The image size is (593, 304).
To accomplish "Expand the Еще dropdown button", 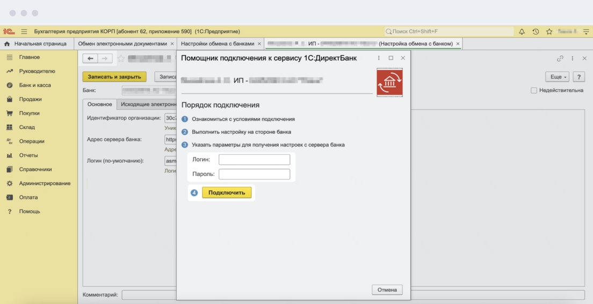I will (557, 77).
